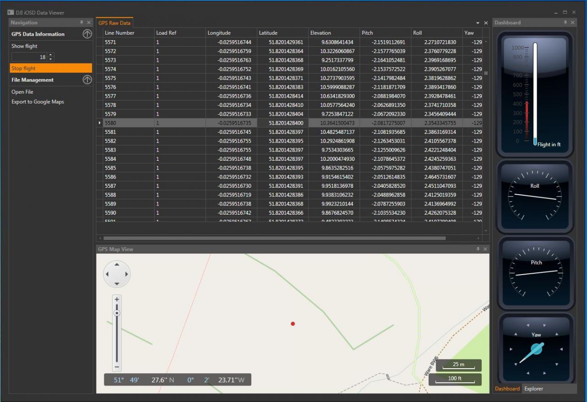Pan the map up with the top arrow
Viewport: 587px width, 402px height.
[117, 264]
